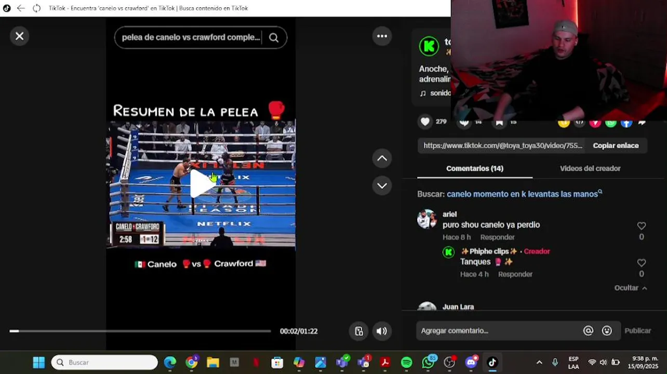Viewport: 667px width, 374px height.
Task: Click the browser back arrow
Action: coord(21,8)
